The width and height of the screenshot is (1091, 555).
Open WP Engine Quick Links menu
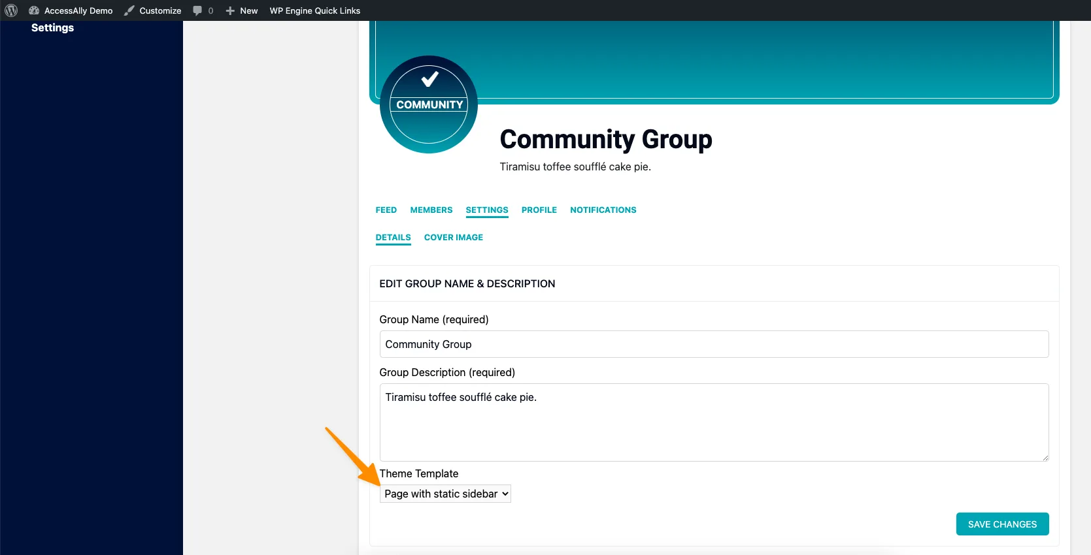pos(314,10)
